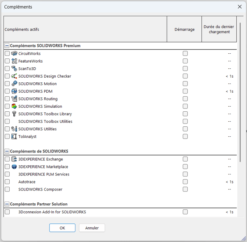Viewport: 247px width, 242px height.
Task: Confirm with the OK button
Action: (62, 228)
